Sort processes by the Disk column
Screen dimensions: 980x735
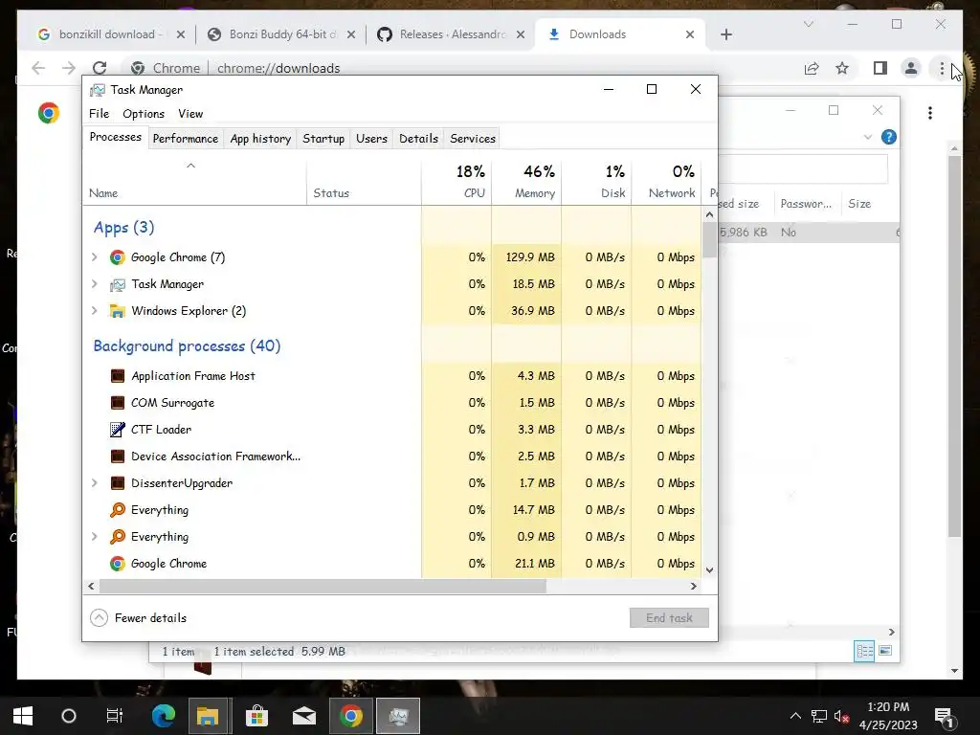[597, 181]
